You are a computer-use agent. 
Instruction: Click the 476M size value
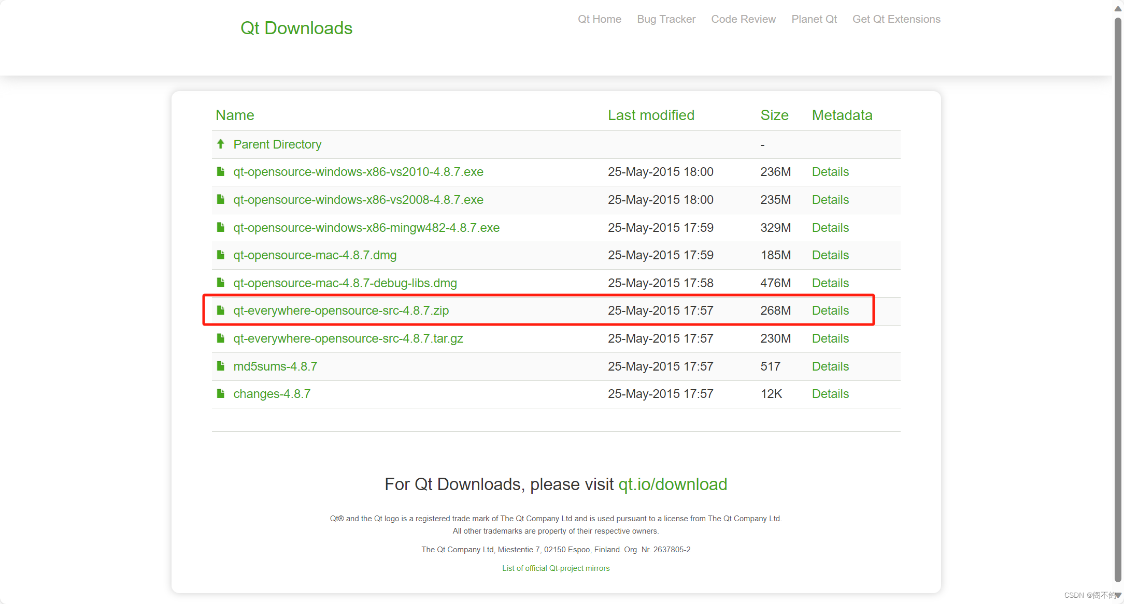tap(776, 283)
